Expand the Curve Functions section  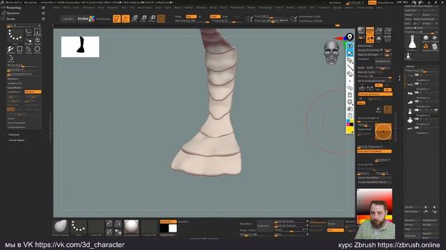pos(17,123)
